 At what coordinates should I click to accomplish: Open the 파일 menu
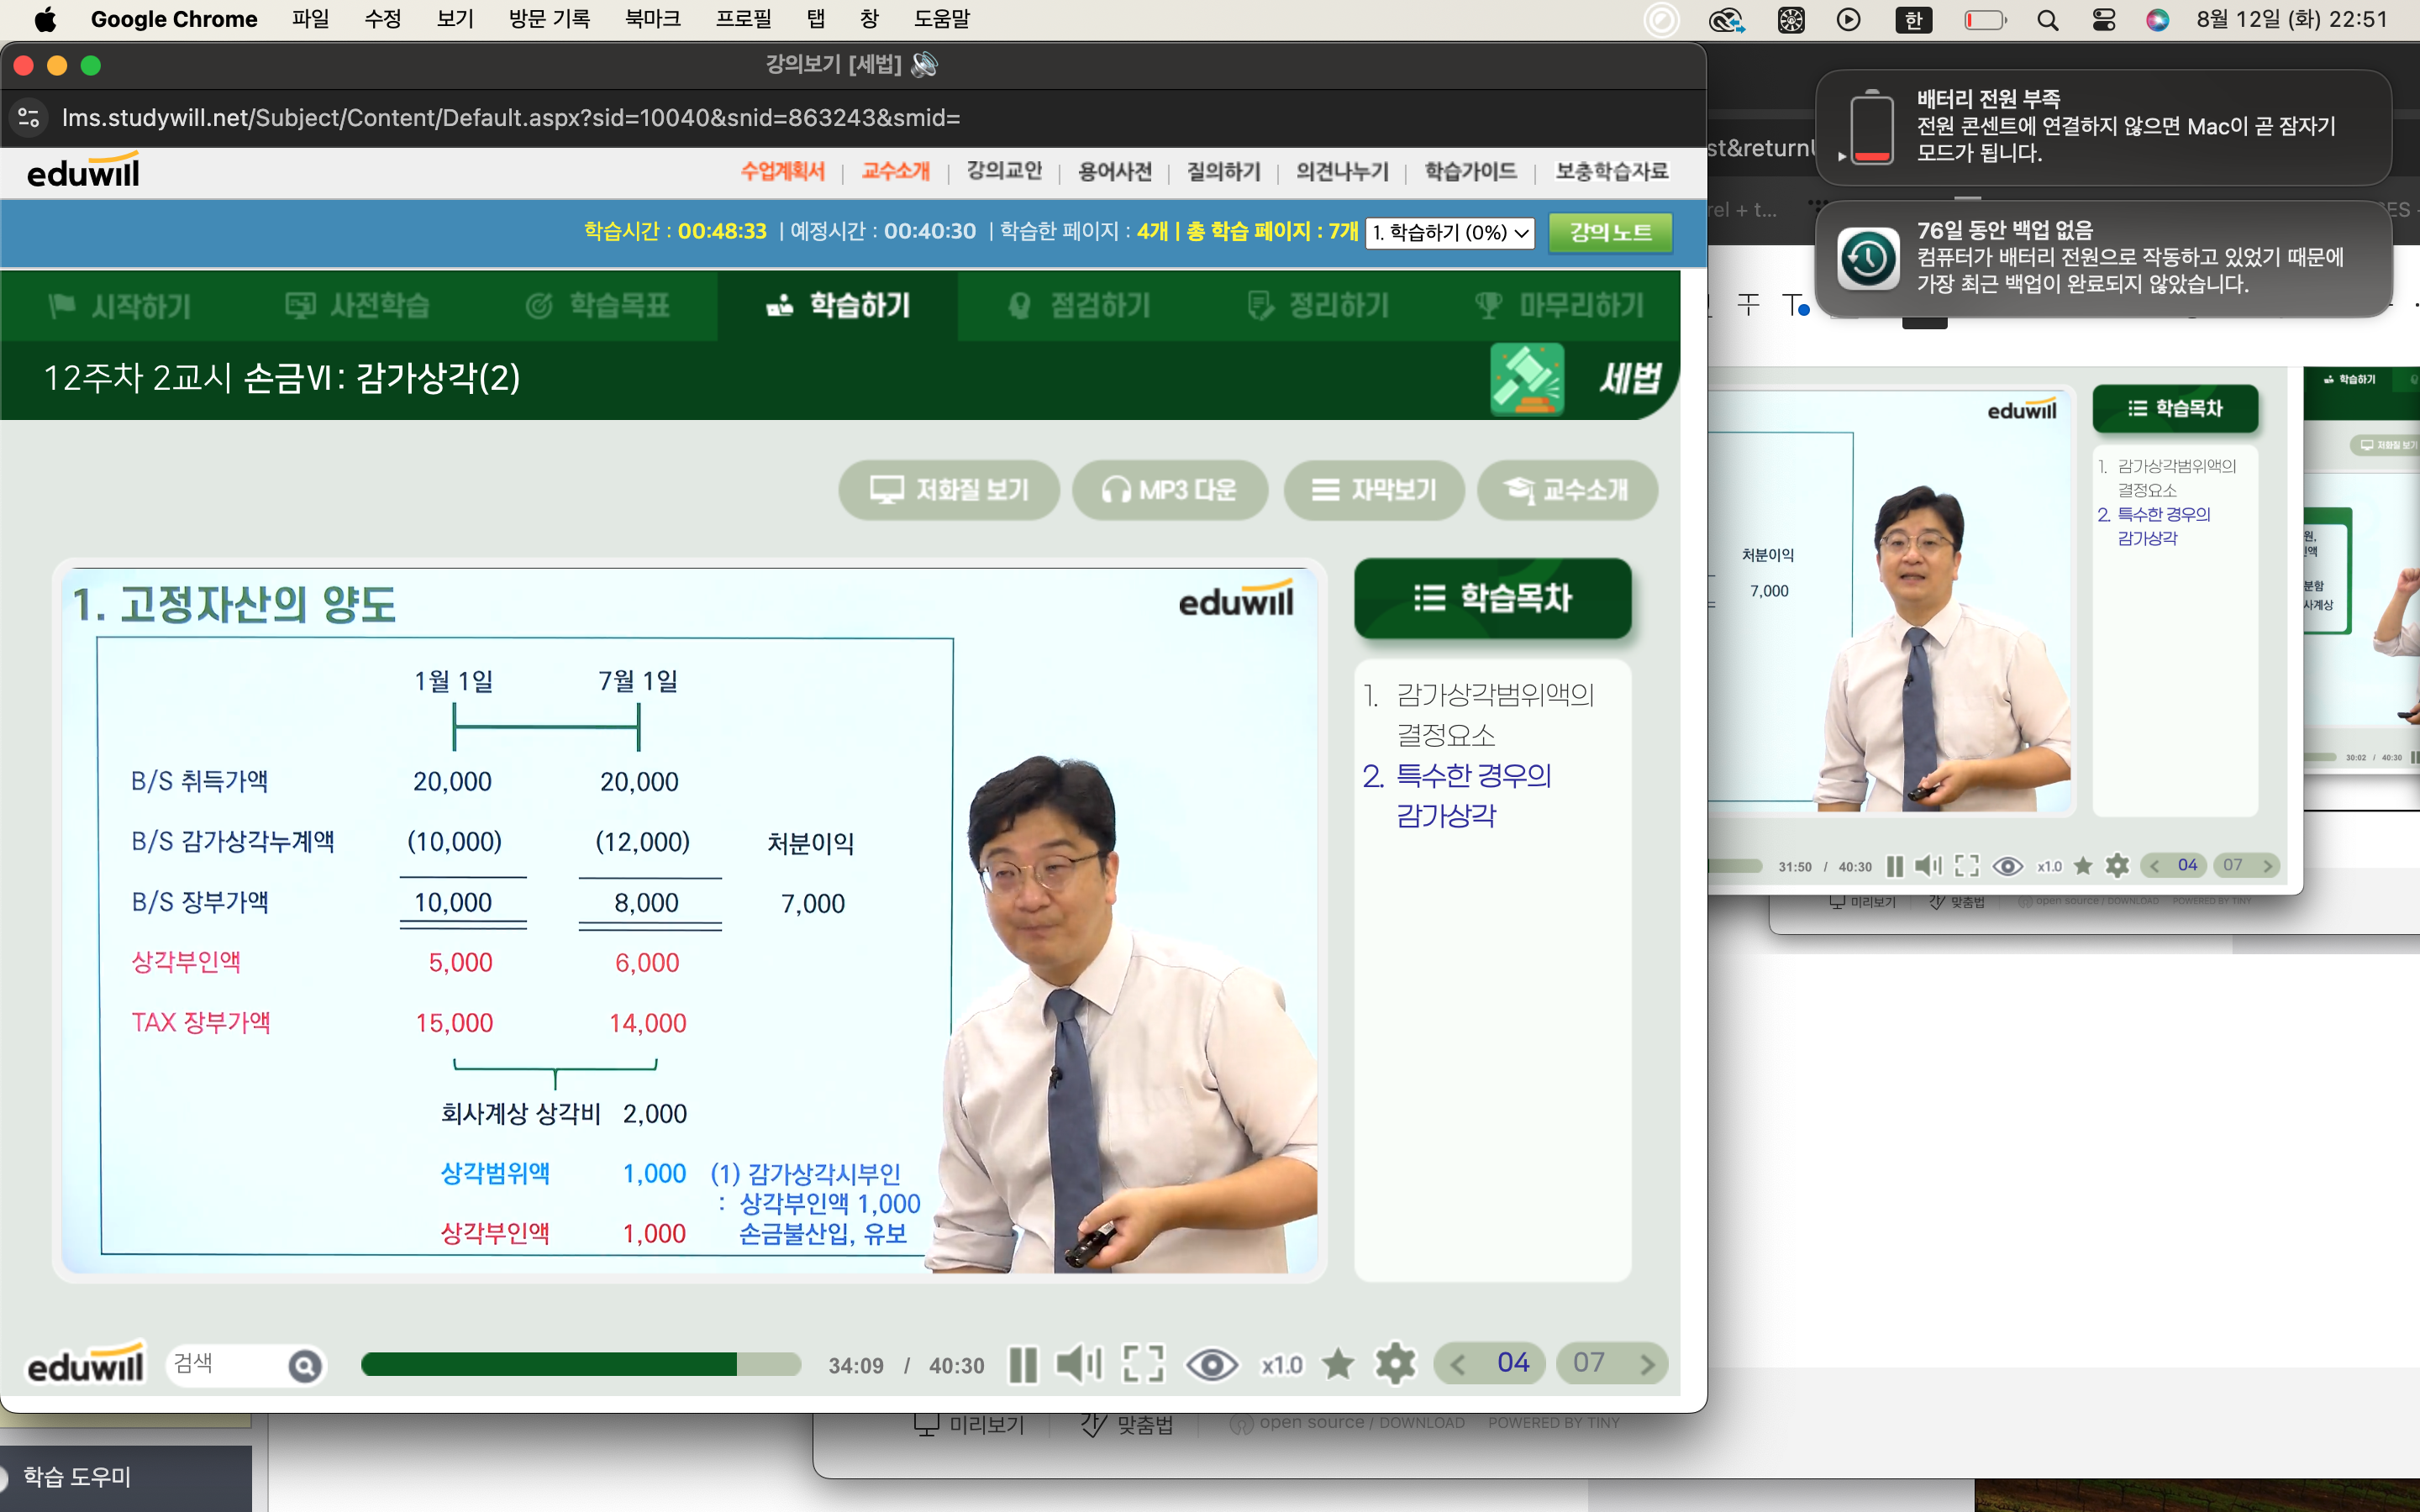tap(310, 19)
